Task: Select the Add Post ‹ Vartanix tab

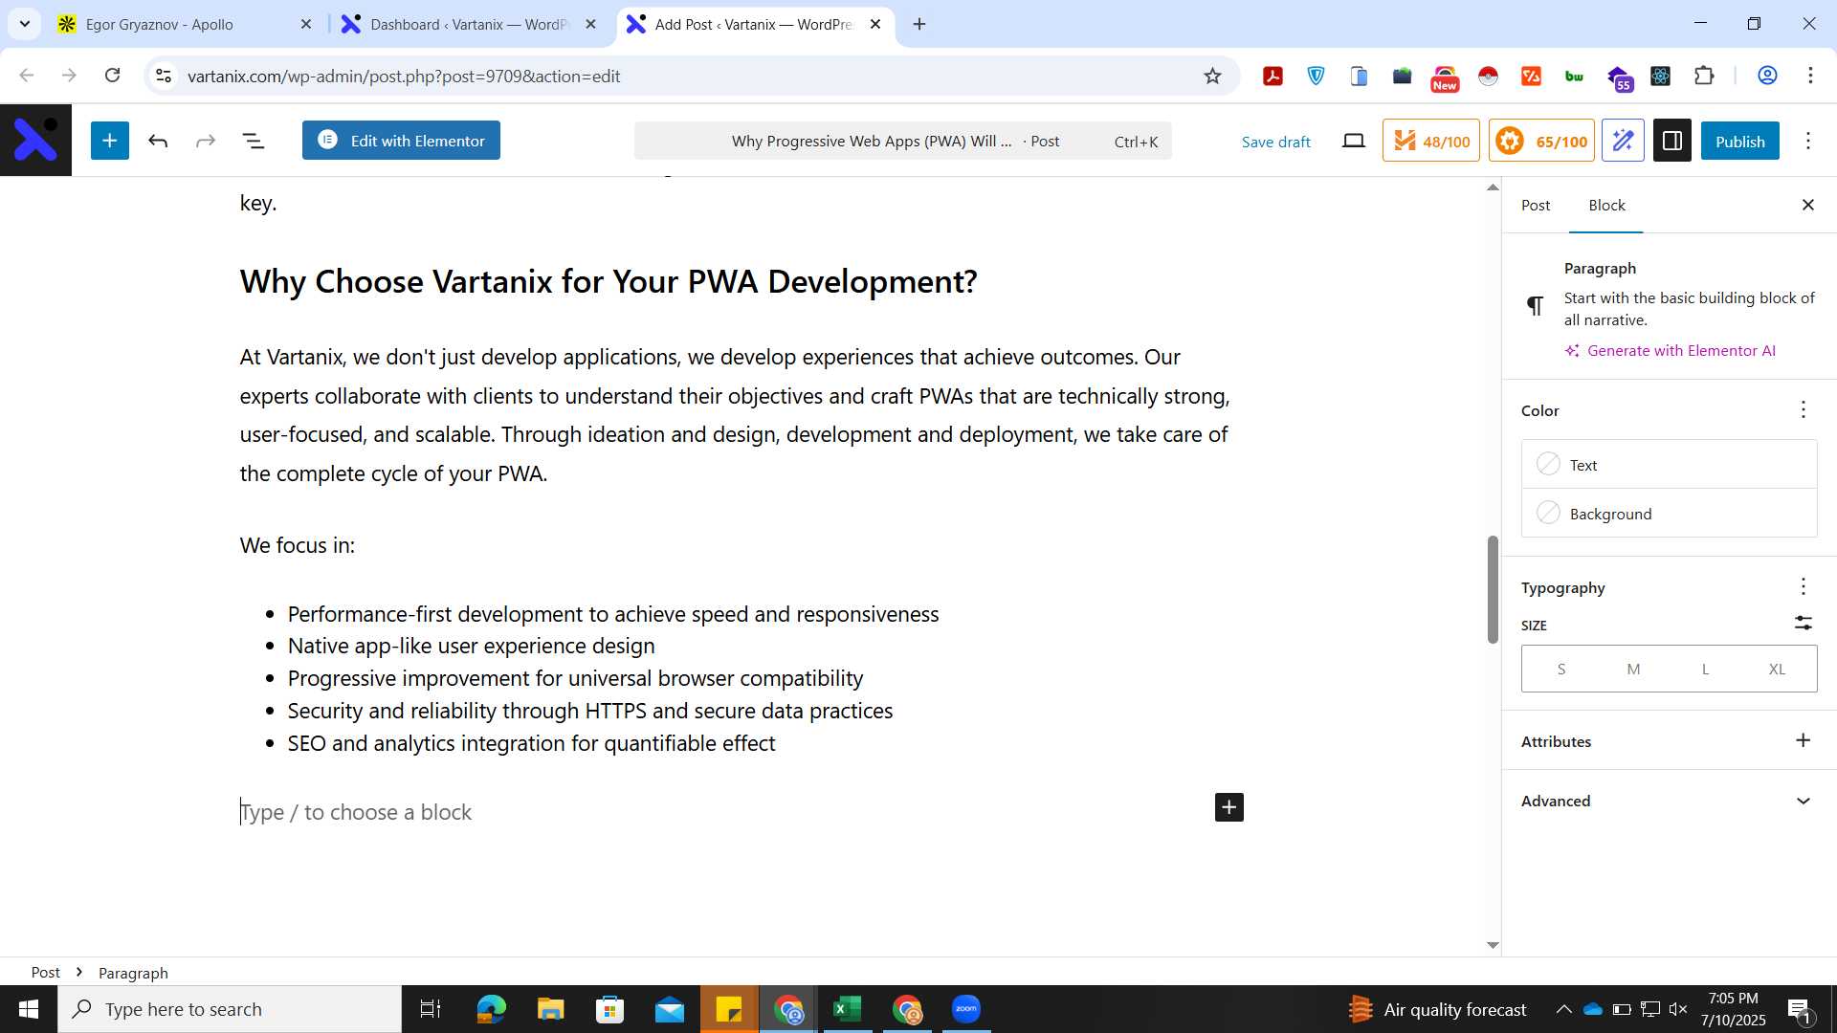Action: [x=756, y=24]
